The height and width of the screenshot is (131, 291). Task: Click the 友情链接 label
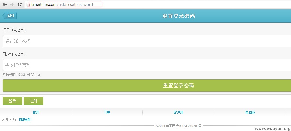(10, 120)
